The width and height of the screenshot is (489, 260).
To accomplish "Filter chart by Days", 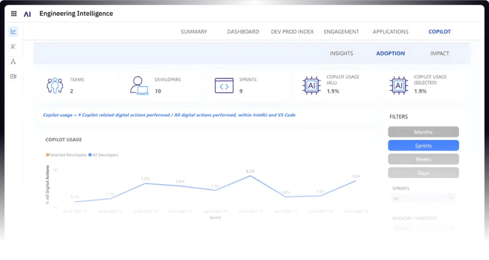I will tap(423, 172).
